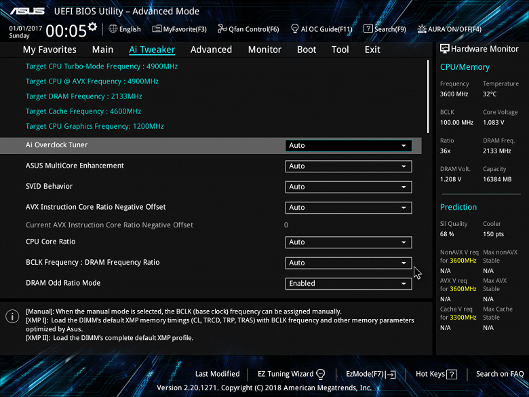
Task: Click the globe language icon
Action: (113, 29)
